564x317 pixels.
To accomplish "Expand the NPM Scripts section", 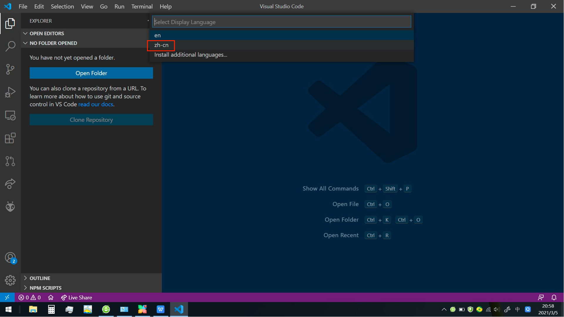I will point(45,288).
